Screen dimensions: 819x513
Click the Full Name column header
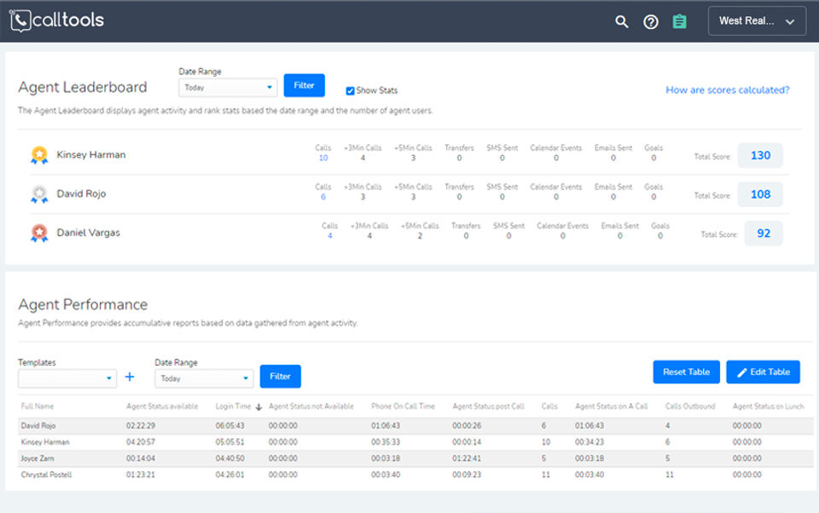click(38, 406)
